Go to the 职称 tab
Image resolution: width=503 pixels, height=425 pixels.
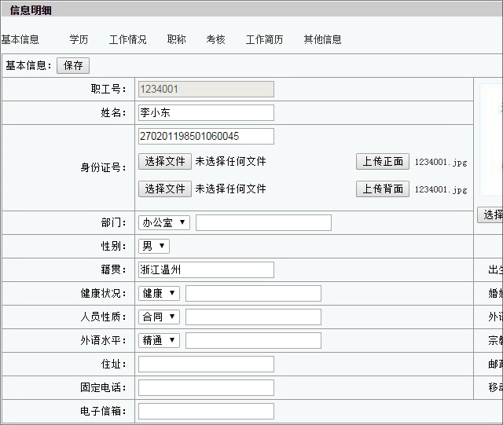click(177, 39)
